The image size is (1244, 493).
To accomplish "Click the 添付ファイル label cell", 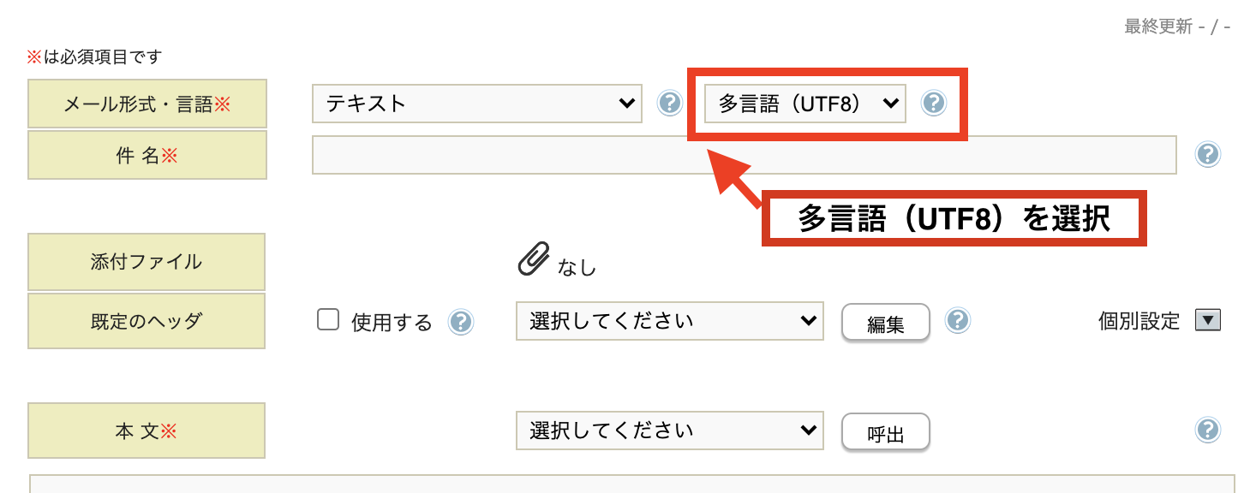I will [x=147, y=262].
